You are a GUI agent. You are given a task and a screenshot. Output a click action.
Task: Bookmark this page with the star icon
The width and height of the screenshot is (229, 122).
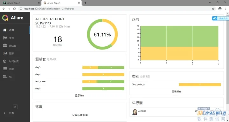coord(213,9)
